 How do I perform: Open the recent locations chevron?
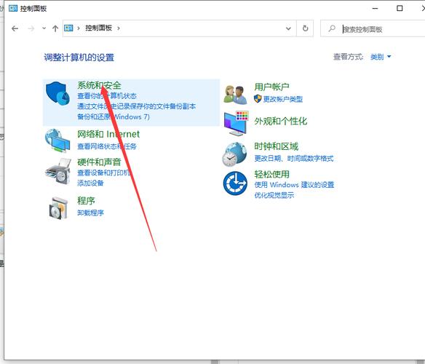[44, 28]
